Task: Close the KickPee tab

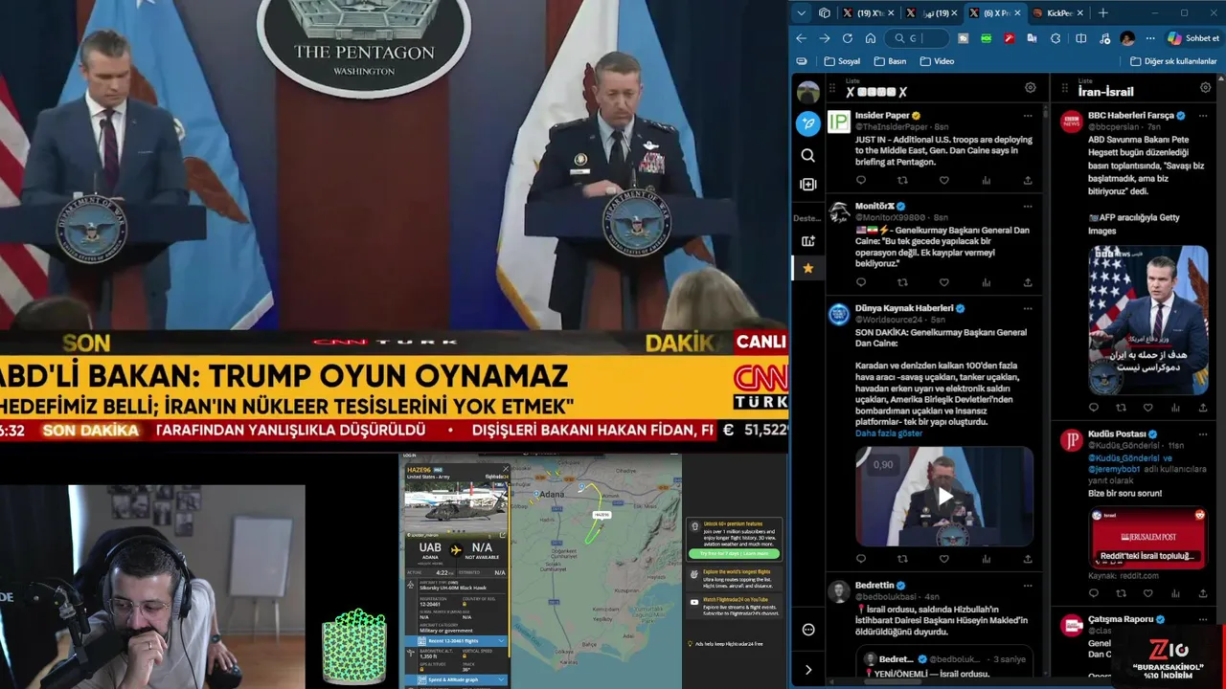Action: coord(1081,12)
